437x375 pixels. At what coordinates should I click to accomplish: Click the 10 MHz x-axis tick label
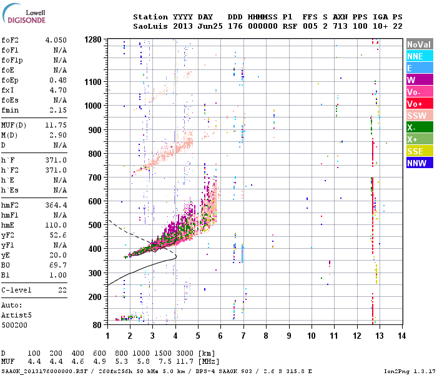click(x=312, y=336)
